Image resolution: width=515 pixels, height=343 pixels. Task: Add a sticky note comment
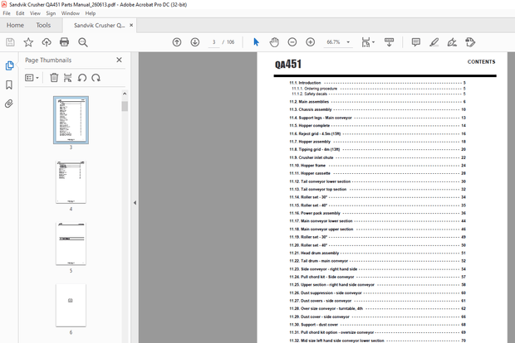pyautogui.click(x=416, y=42)
